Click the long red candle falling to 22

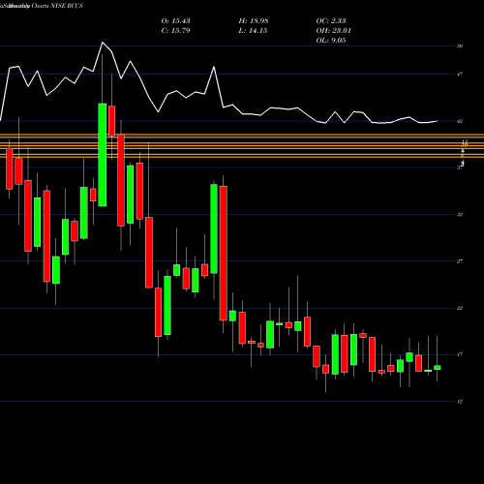click(224, 254)
